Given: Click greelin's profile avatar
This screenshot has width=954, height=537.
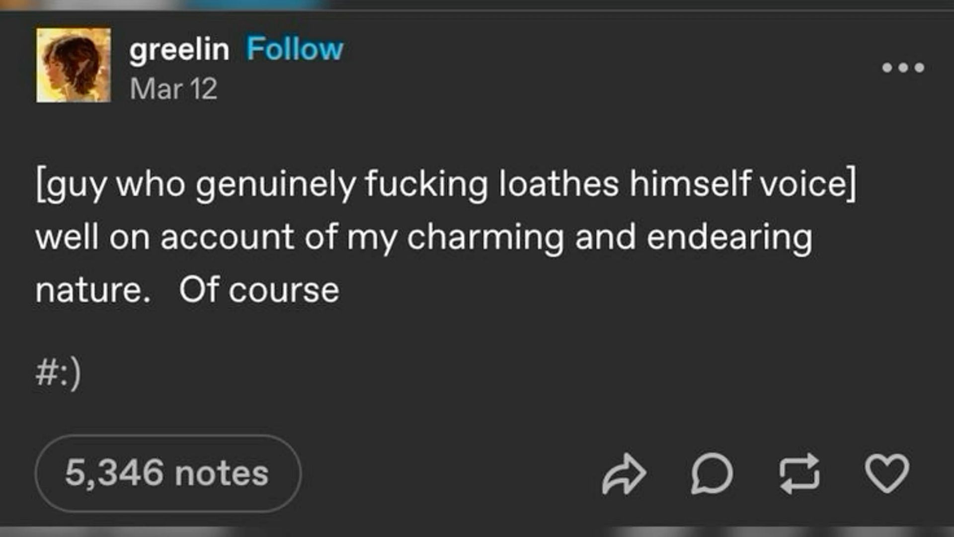Looking at the screenshot, I should [74, 65].
